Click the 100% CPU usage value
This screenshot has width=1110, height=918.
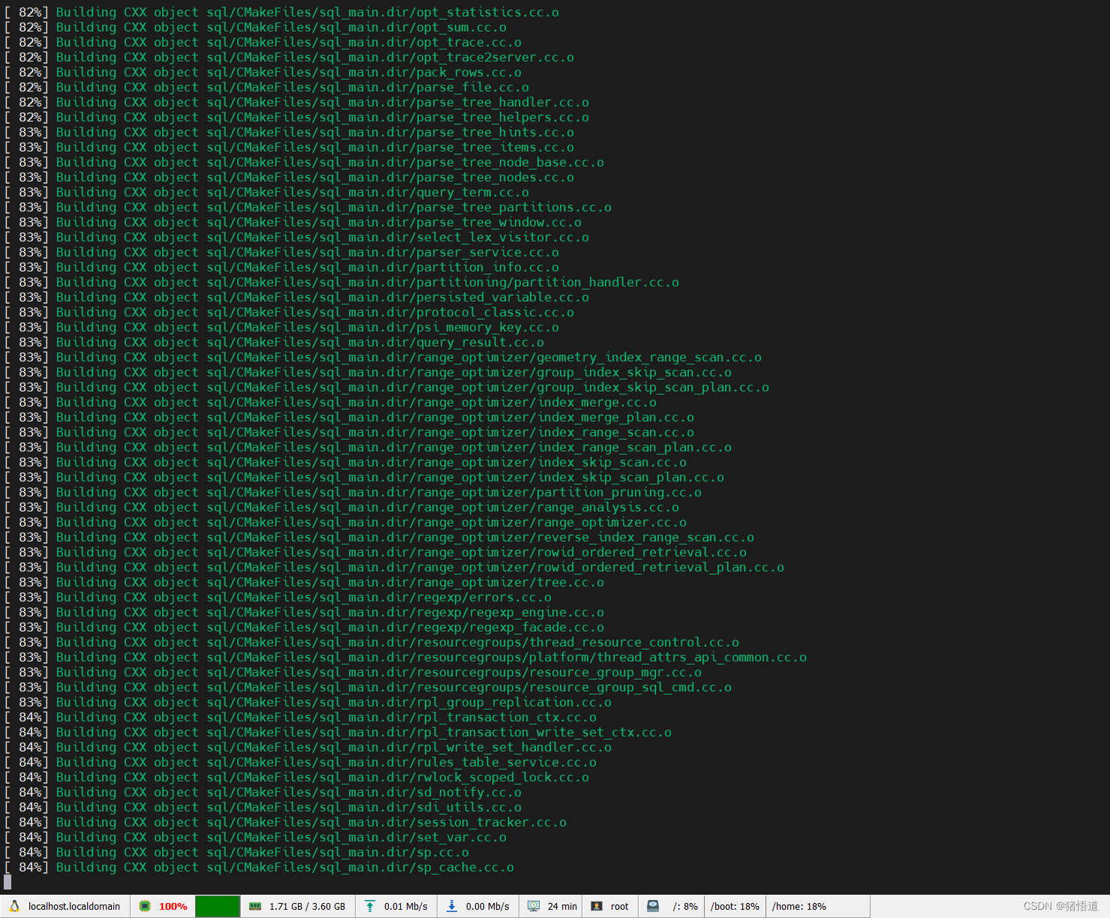173,906
